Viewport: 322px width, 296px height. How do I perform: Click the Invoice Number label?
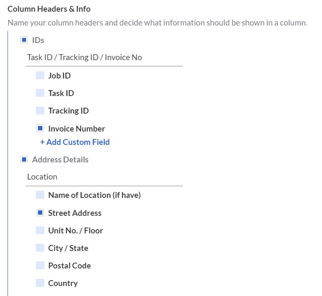point(77,129)
